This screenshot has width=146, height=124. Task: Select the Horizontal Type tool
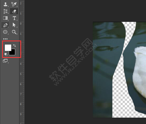click(14, 18)
